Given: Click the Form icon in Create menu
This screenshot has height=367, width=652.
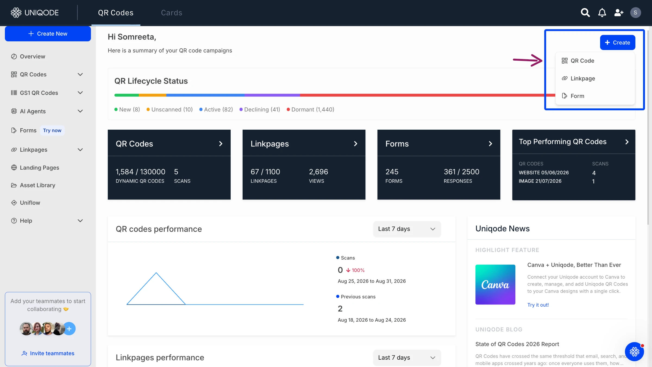Looking at the screenshot, I should coord(565,96).
